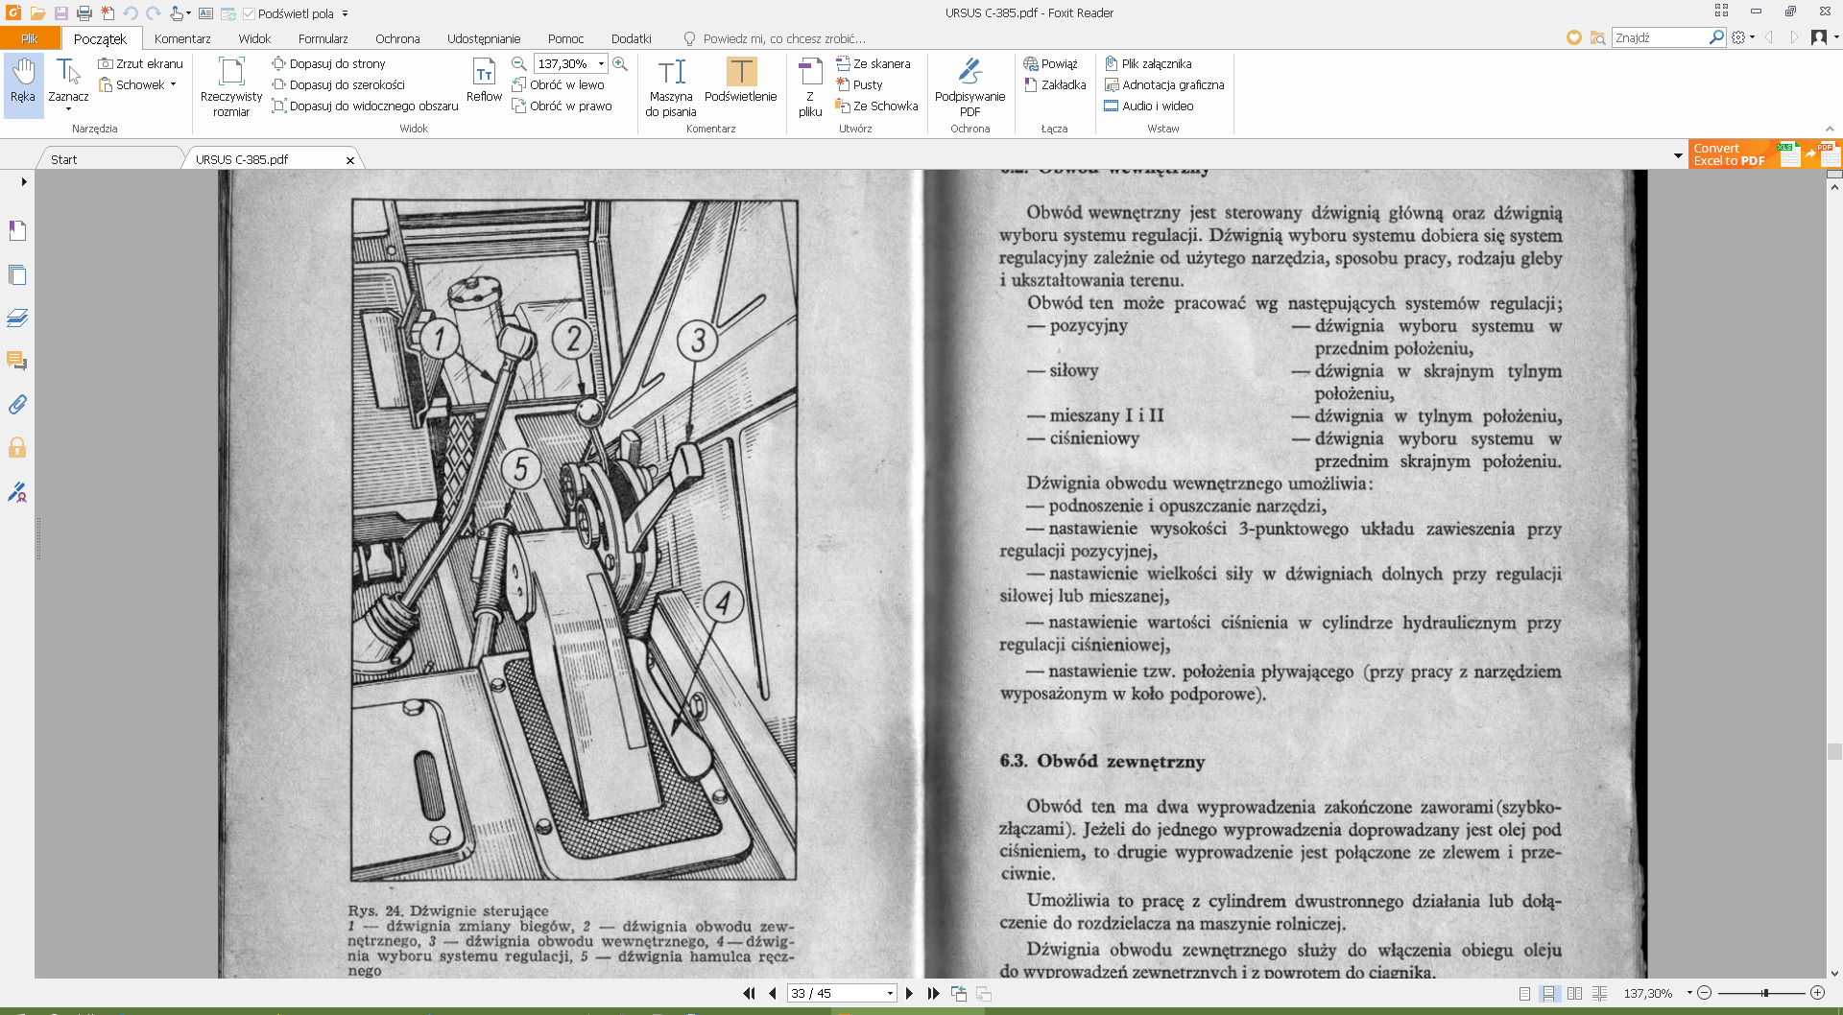Toggle the Podświetl pola checkbox

[x=250, y=13]
